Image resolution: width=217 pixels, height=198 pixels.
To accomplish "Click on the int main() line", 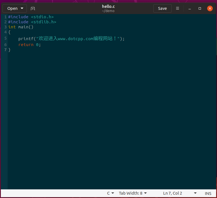I will (x=21, y=27).
